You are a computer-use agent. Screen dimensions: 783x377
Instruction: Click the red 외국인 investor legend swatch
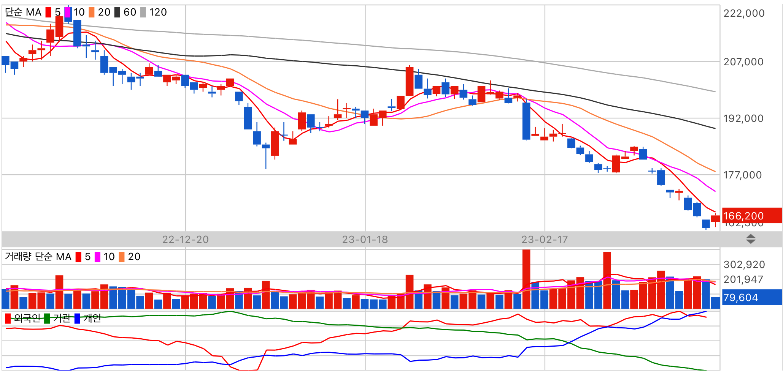pyautogui.click(x=8, y=318)
